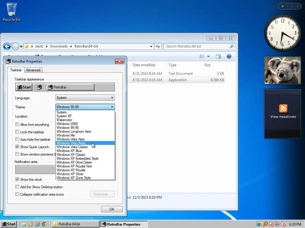The image size is (305, 228).
Task: Select Windows XP Embedded Style theme
Action: coord(85,159)
